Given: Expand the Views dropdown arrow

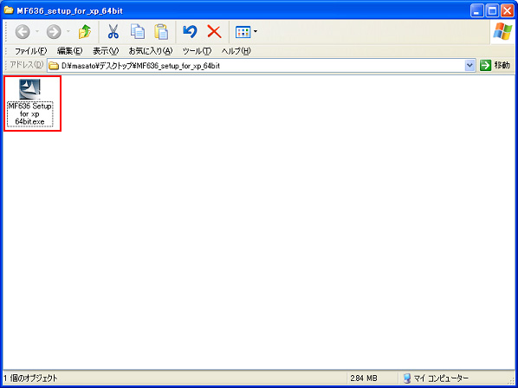Looking at the screenshot, I should point(256,32).
